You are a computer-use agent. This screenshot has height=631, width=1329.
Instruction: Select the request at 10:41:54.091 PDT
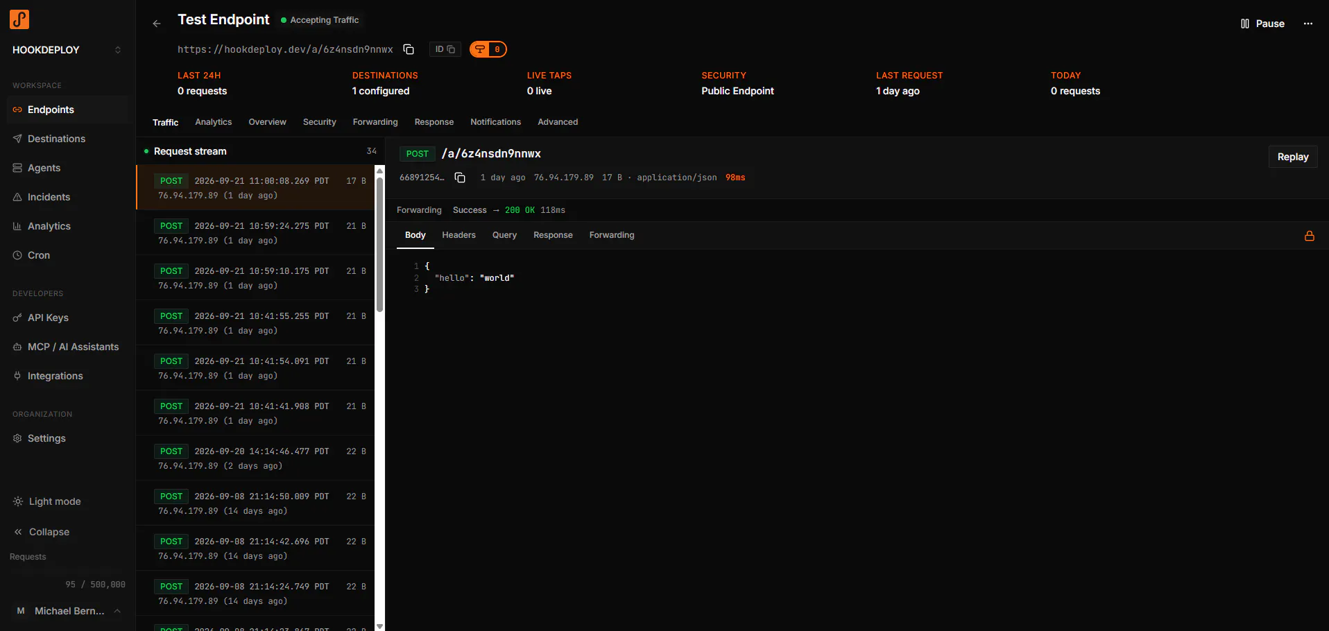click(x=256, y=368)
